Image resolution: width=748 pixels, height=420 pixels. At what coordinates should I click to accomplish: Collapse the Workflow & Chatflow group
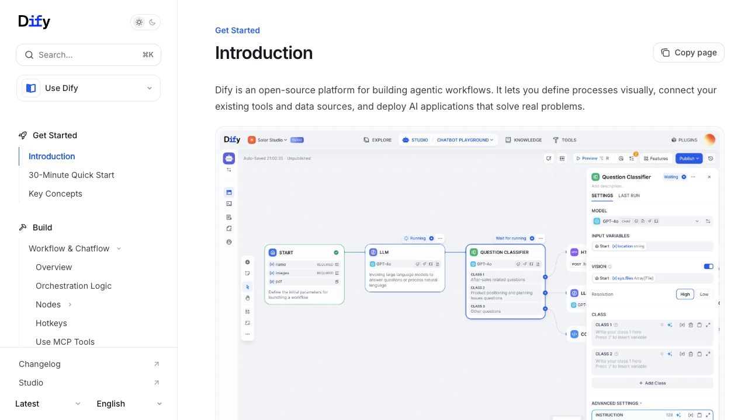pos(75,249)
